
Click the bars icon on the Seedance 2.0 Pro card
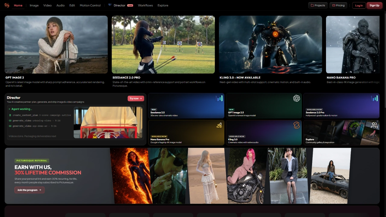click(x=374, y=98)
